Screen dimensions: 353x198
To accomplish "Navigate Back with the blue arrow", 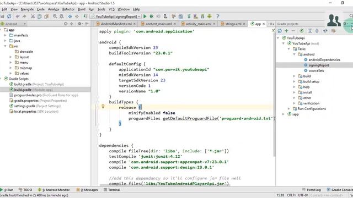I will point(70,16).
